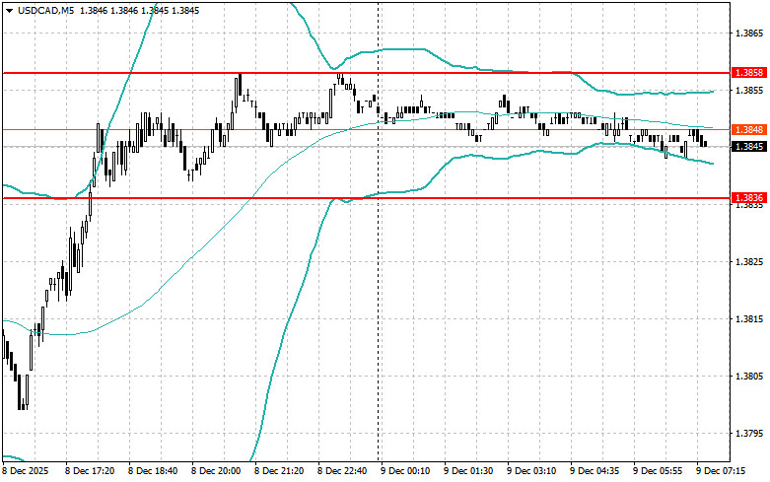This screenshot has width=770, height=482.
Task: Click the 9 Dec 01:30 time label
Action: [x=468, y=471]
